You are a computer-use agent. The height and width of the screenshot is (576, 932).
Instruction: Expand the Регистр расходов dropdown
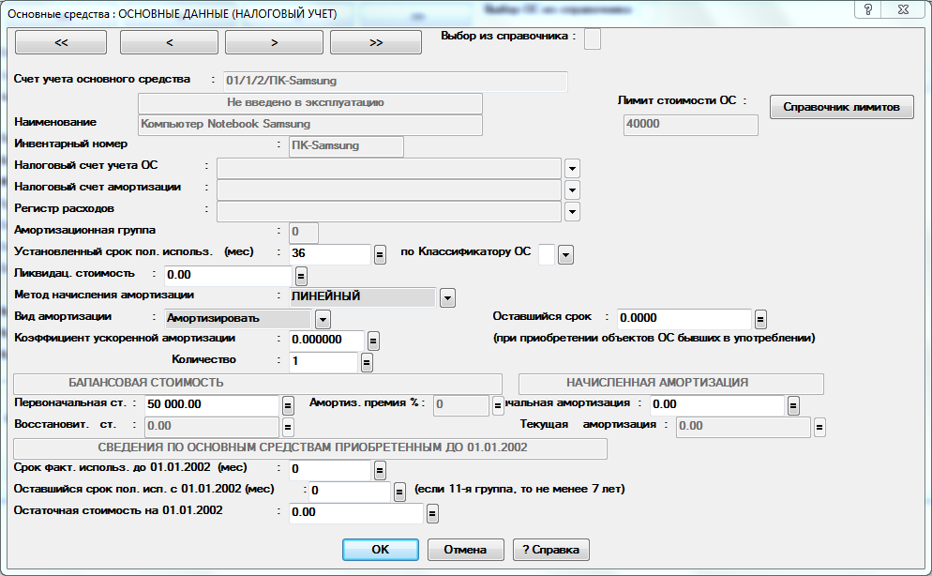tap(572, 211)
